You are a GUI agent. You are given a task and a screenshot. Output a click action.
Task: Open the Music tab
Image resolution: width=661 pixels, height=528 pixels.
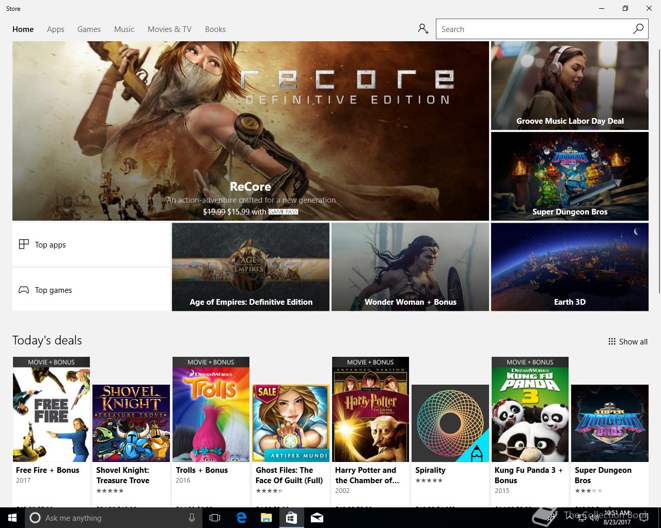click(x=124, y=29)
